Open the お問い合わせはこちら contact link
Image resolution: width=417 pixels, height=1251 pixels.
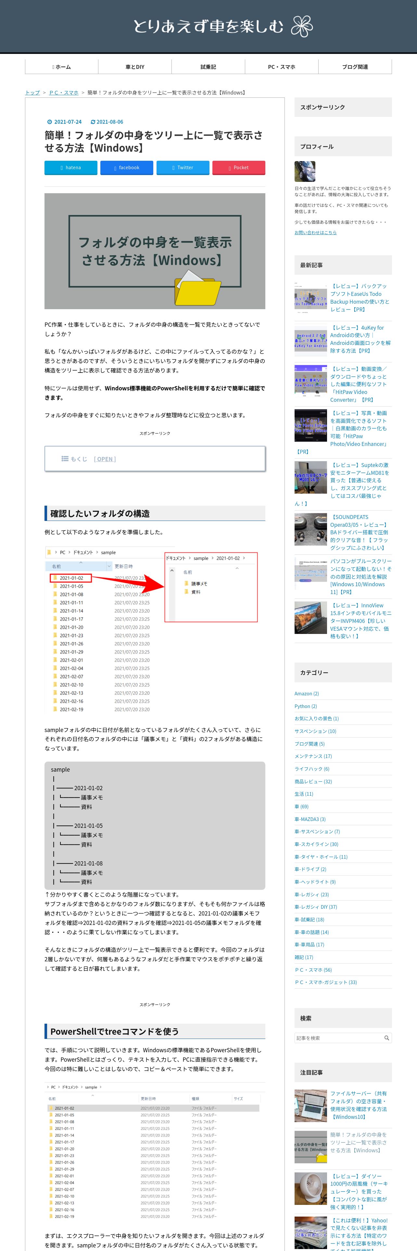[x=316, y=233]
